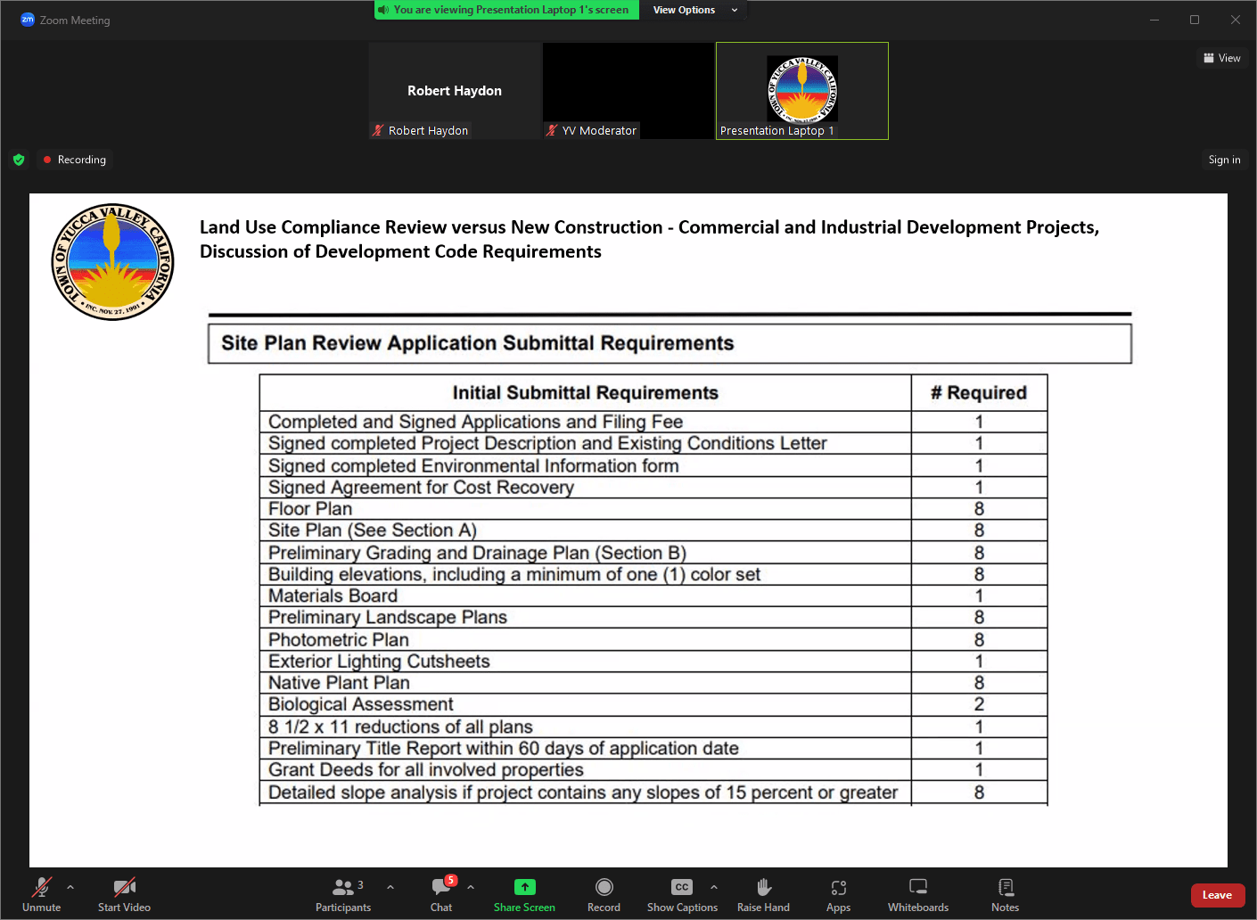Open Whiteboards

(x=918, y=894)
